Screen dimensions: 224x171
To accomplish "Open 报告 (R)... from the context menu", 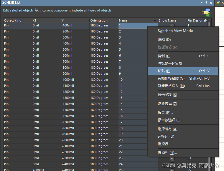I will pyautogui.click(x=183, y=113).
